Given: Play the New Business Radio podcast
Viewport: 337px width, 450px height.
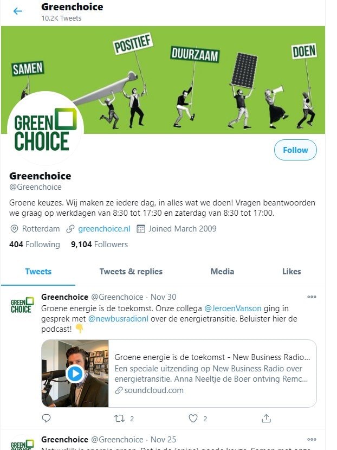Looking at the screenshot, I should (x=75, y=374).
